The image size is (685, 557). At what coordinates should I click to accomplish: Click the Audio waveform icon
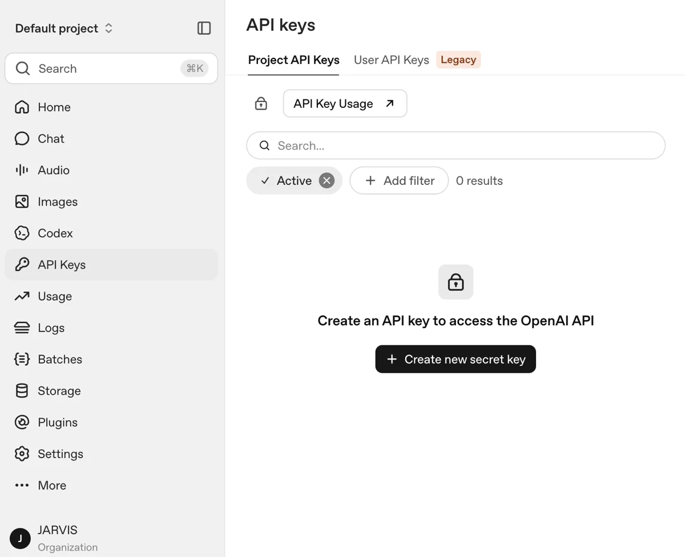click(22, 170)
